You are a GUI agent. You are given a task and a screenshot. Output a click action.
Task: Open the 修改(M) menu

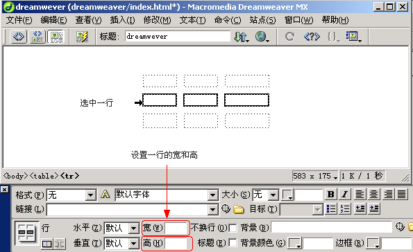(x=158, y=20)
